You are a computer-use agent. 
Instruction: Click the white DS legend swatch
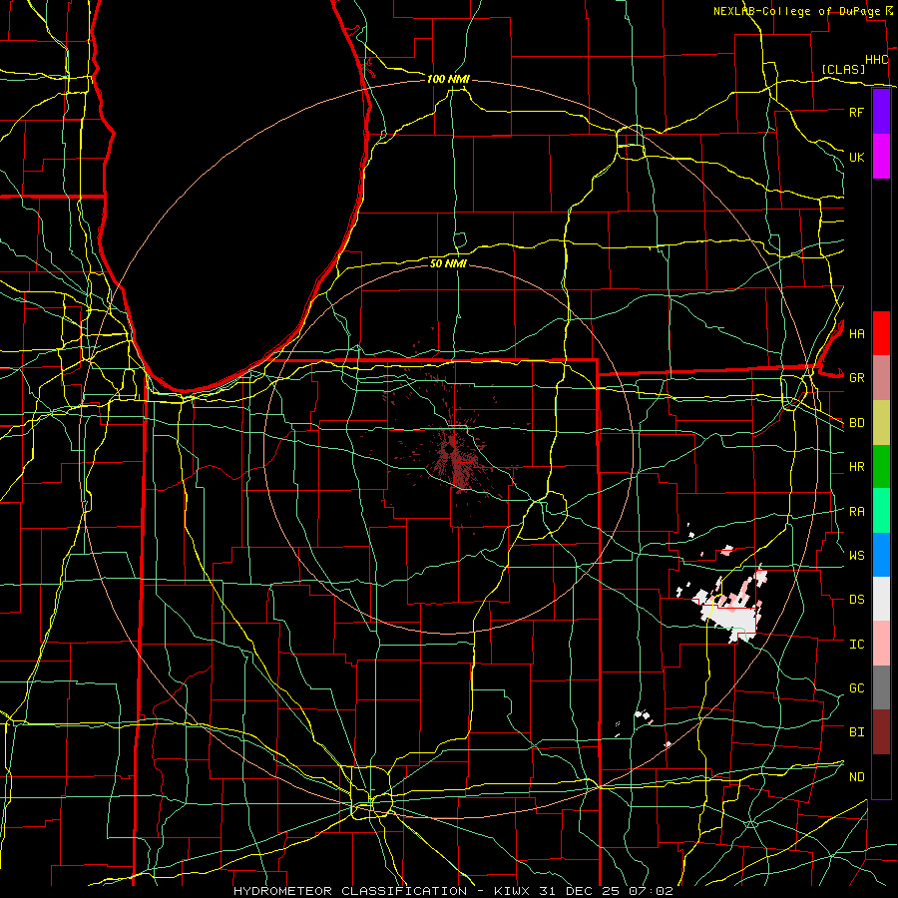tap(881, 599)
